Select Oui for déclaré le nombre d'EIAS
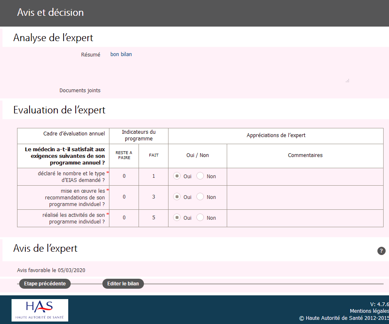 (x=177, y=176)
